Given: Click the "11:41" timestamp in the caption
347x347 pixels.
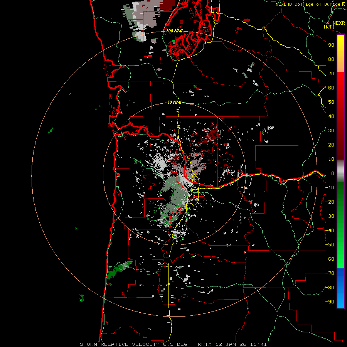Looking at the screenshot, I should point(258,344).
